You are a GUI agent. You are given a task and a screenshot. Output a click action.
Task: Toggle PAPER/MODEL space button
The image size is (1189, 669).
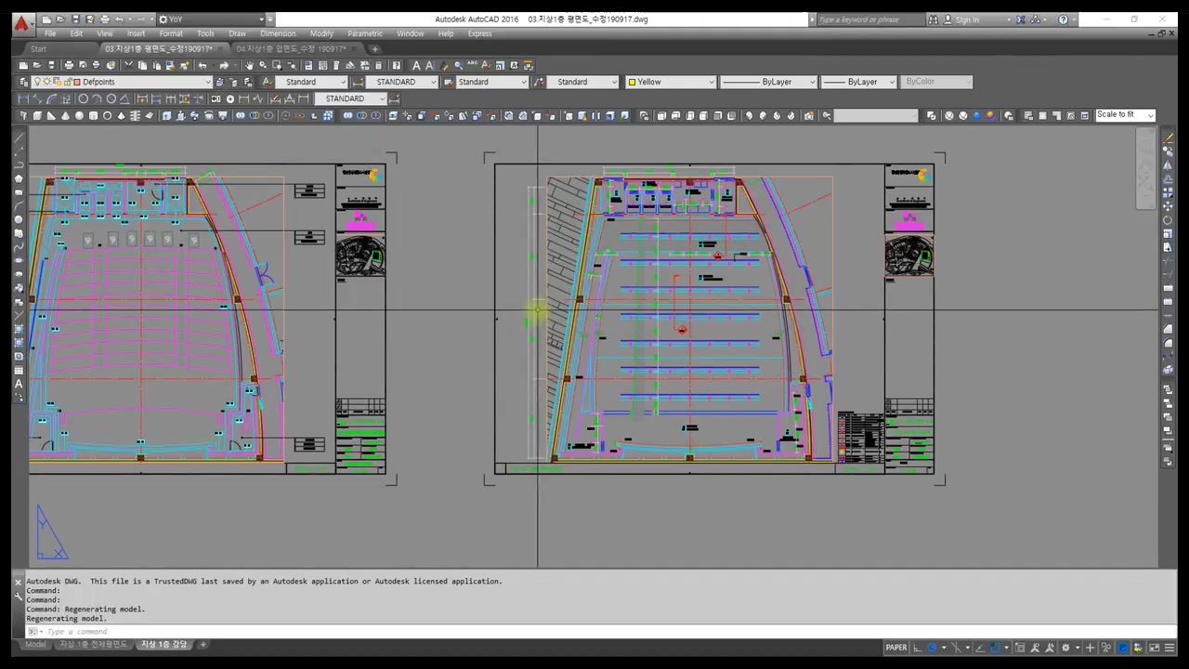click(895, 648)
